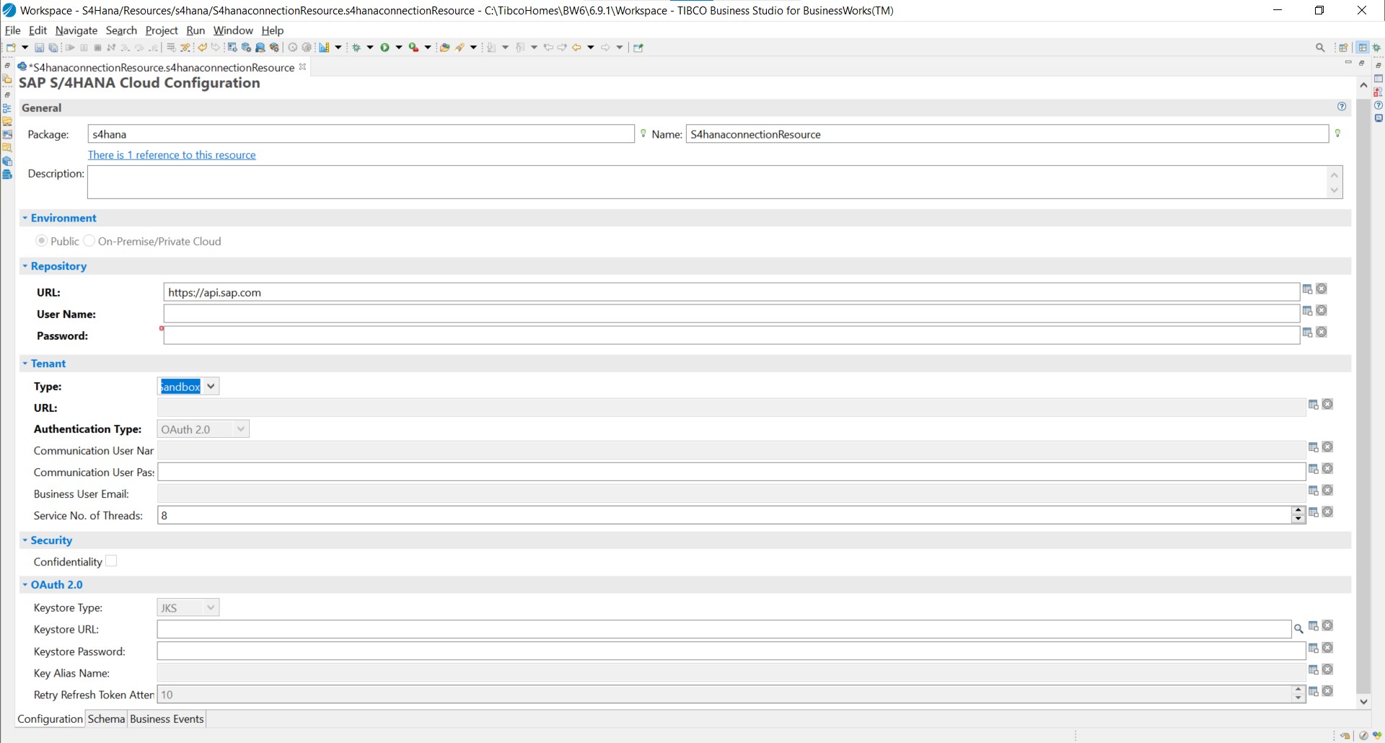Image resolution: width=1385 pixels, height=743 pixels.
Task: Click the Resource Name input field
Action: click(1007, 134)
